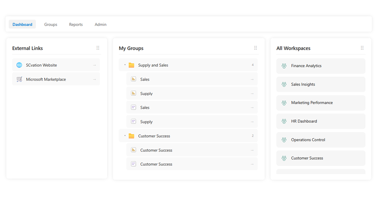Viewport: 378px width, 197px height.
Task: Open the Operations Control workspace
Action: click(x=321, y=140)
